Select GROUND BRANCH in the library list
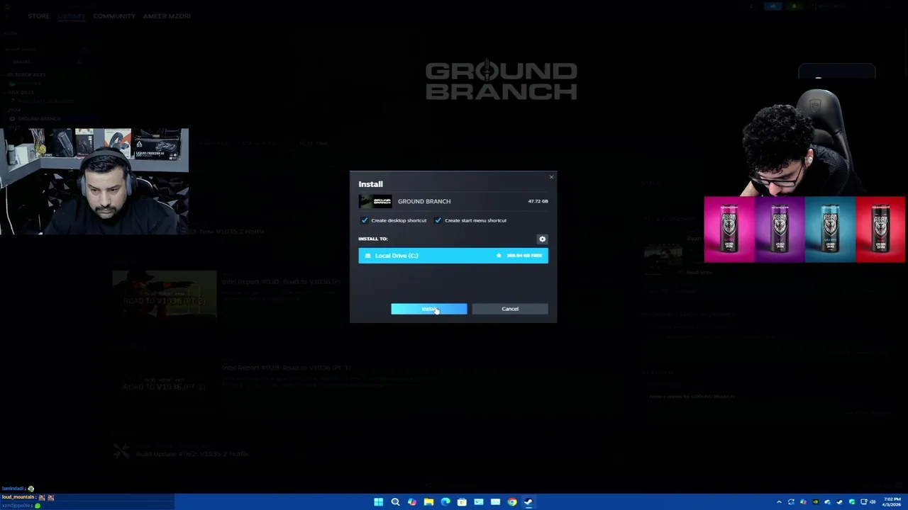The height and width of the screenshot is (510, 908). click(x=39, y=118)
